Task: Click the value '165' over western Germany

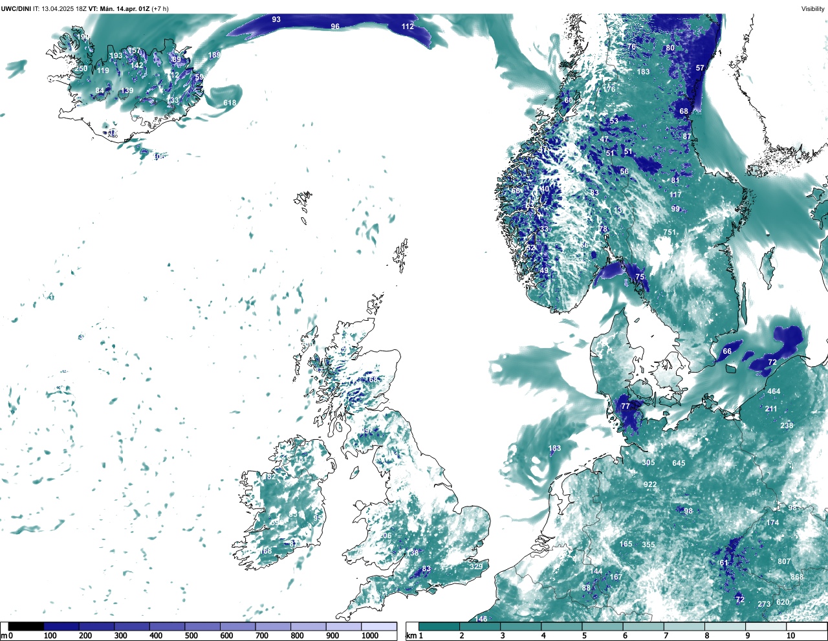Action: (626, 544)
